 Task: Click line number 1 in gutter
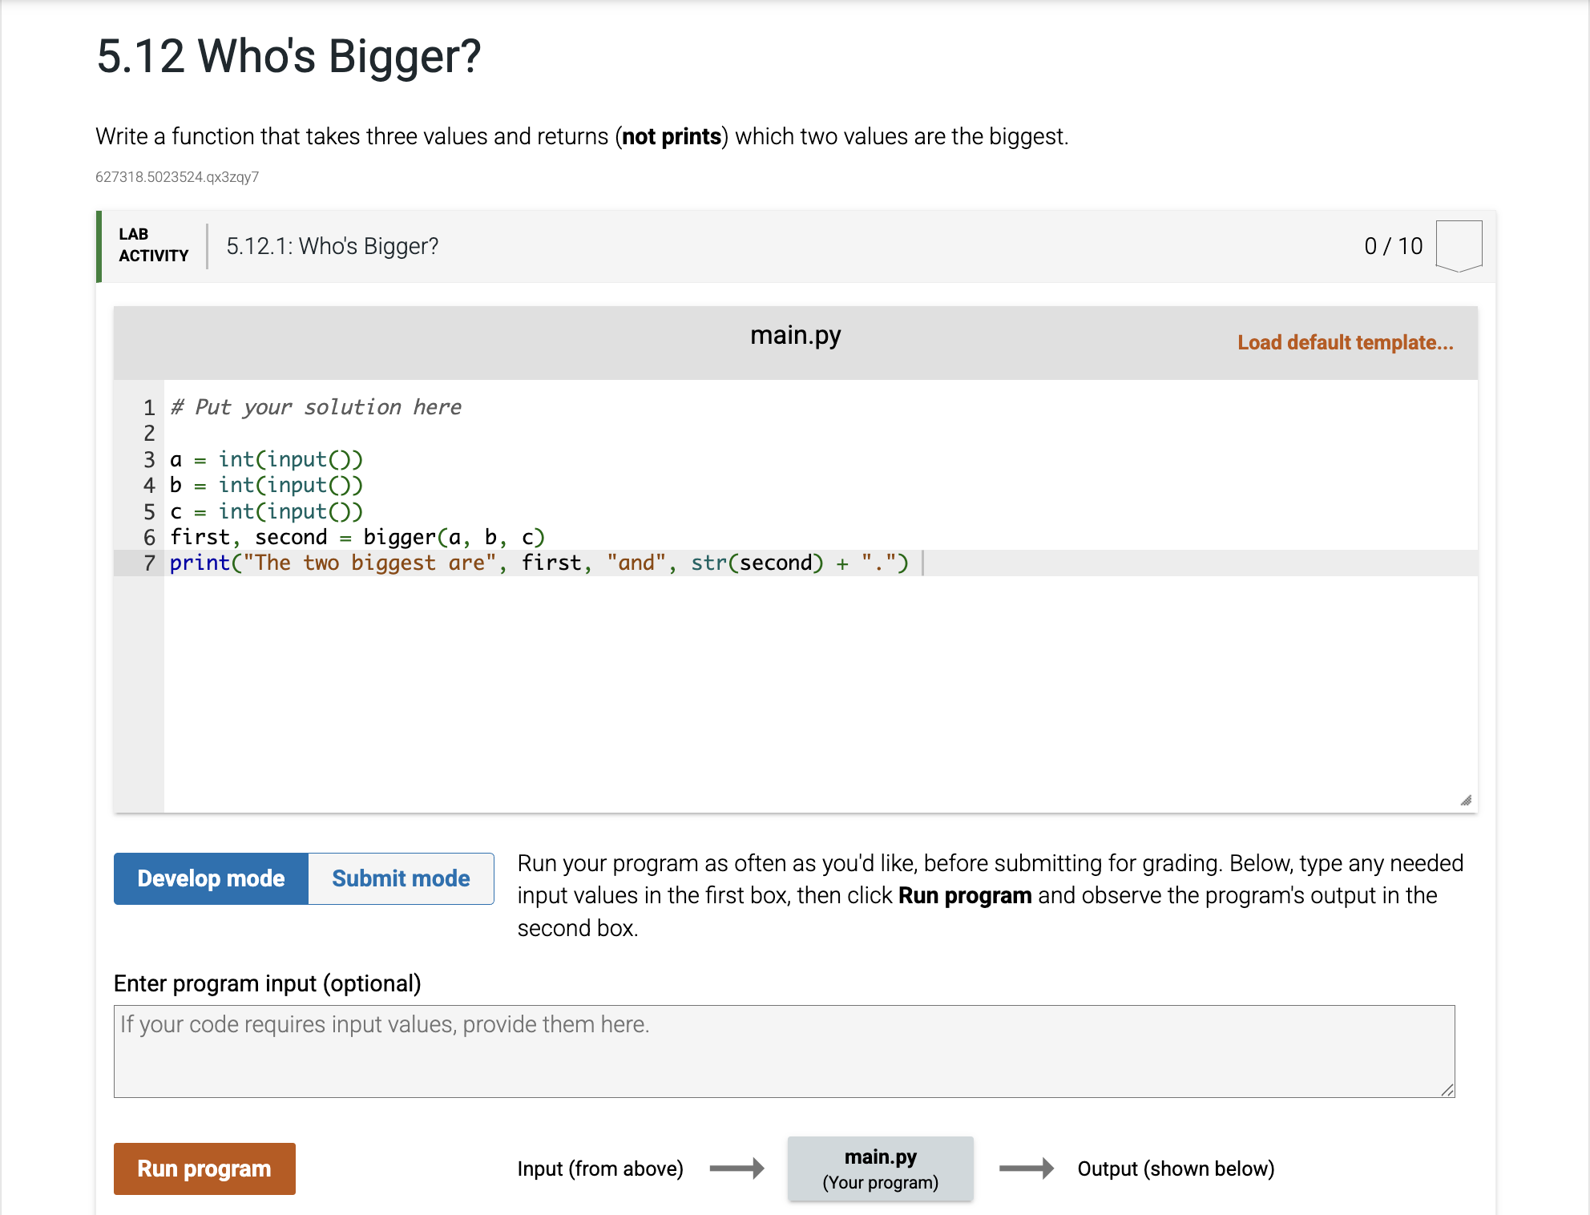tap(149, 407)
